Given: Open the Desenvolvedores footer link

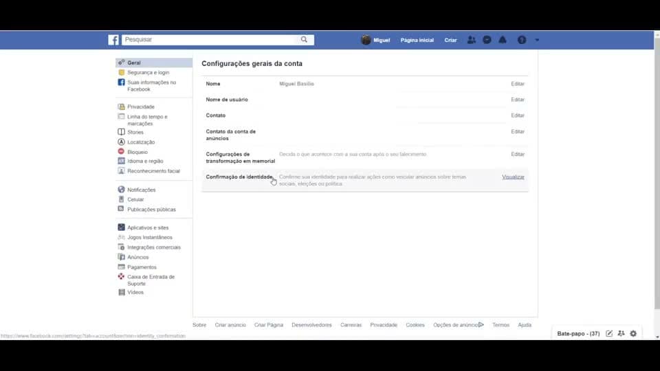Looking at the screenshot, I should coord(311,325).
